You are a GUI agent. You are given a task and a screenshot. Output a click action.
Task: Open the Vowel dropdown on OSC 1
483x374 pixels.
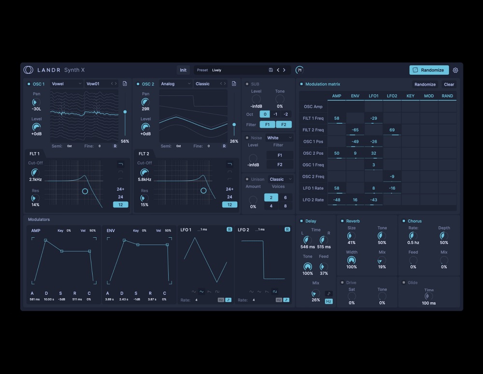click(x=66, y=83)
